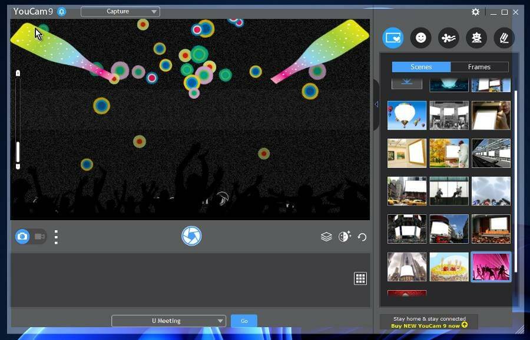The width and height of the screenshot is (530, 340).
Task: Click the layered effects stack icon
Action: [326, 237]
